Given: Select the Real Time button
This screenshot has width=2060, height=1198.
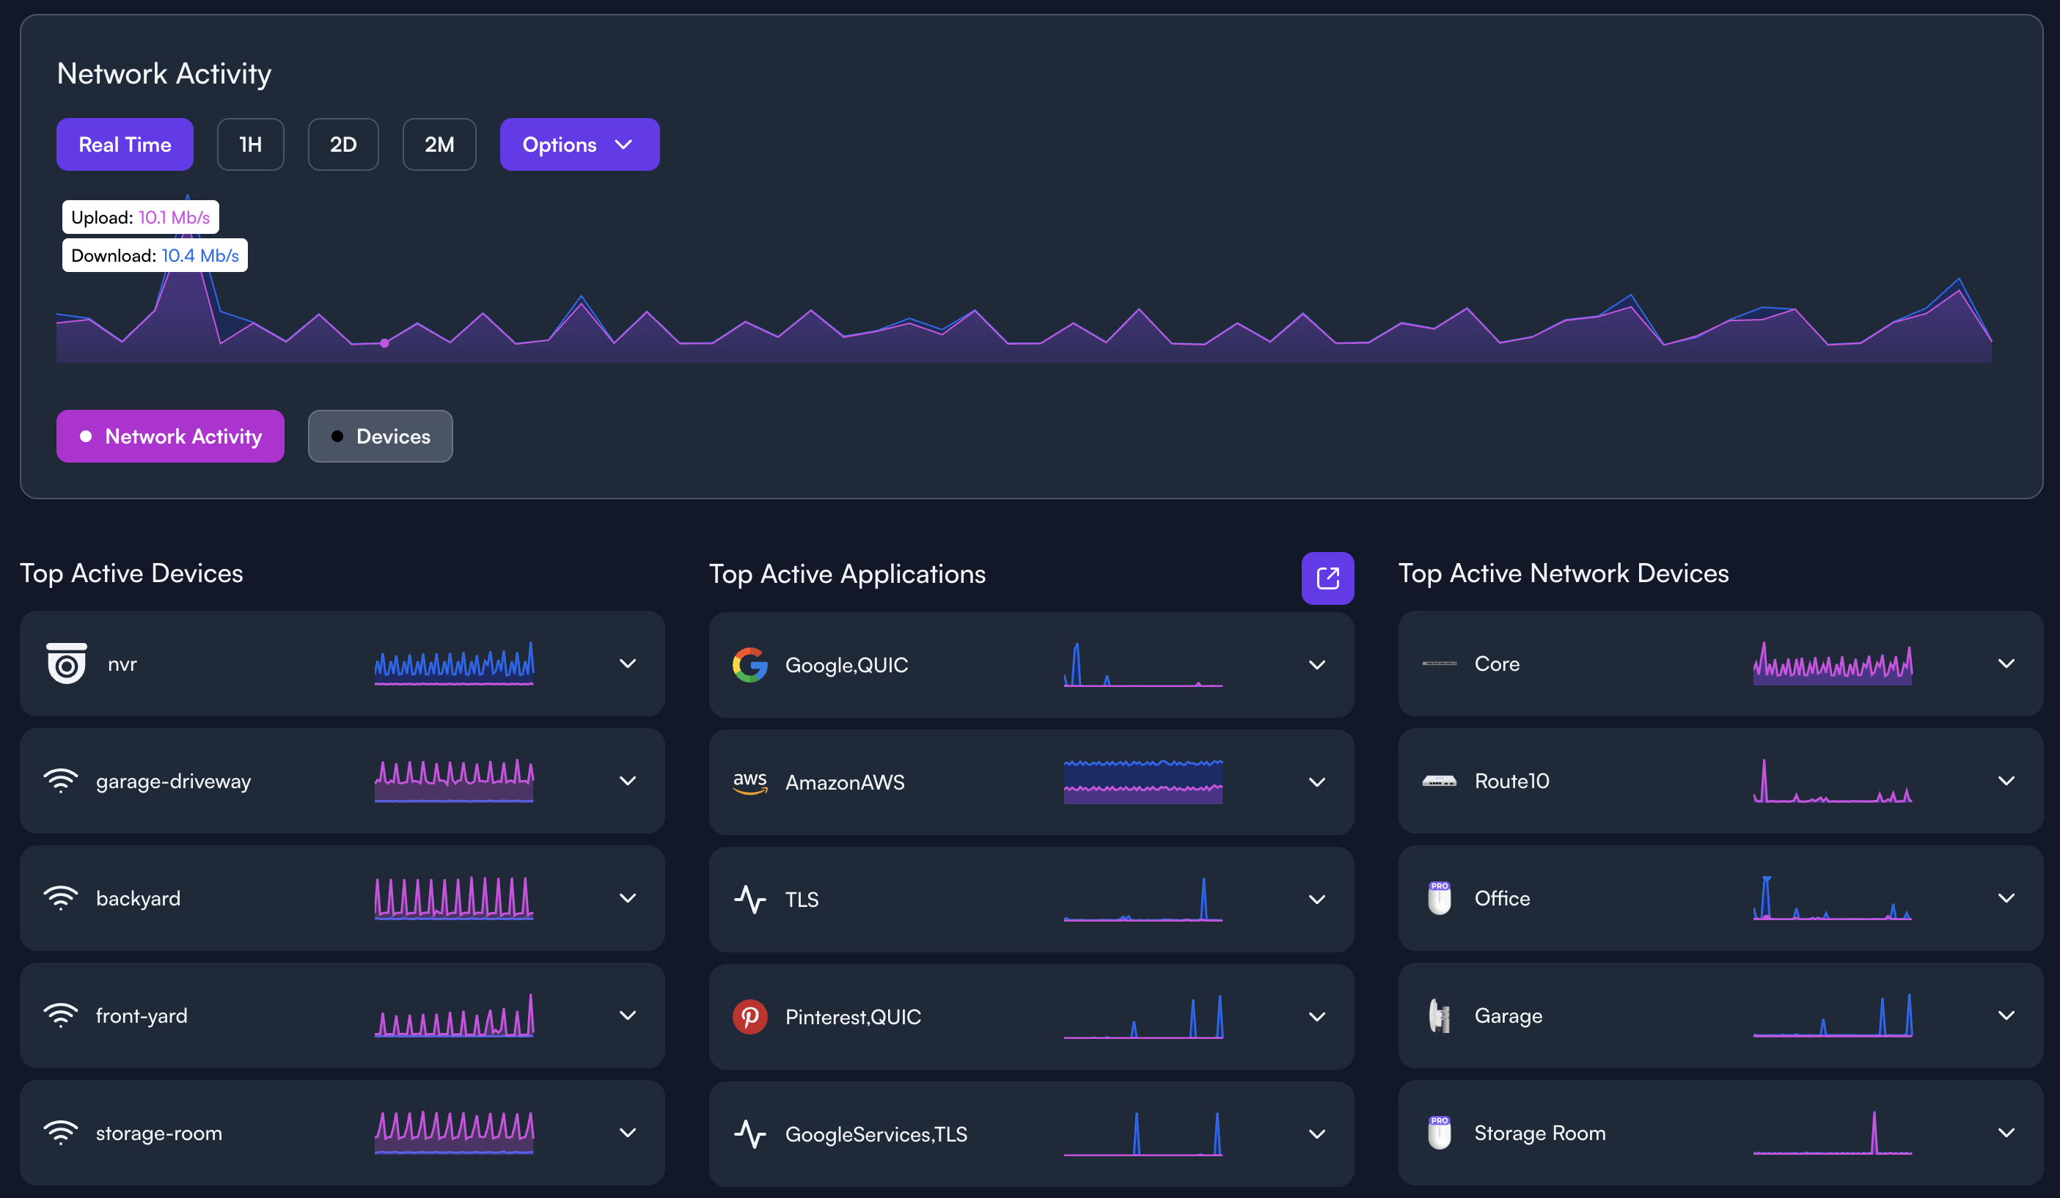Looking at the screenshot, I should point(124,144).
